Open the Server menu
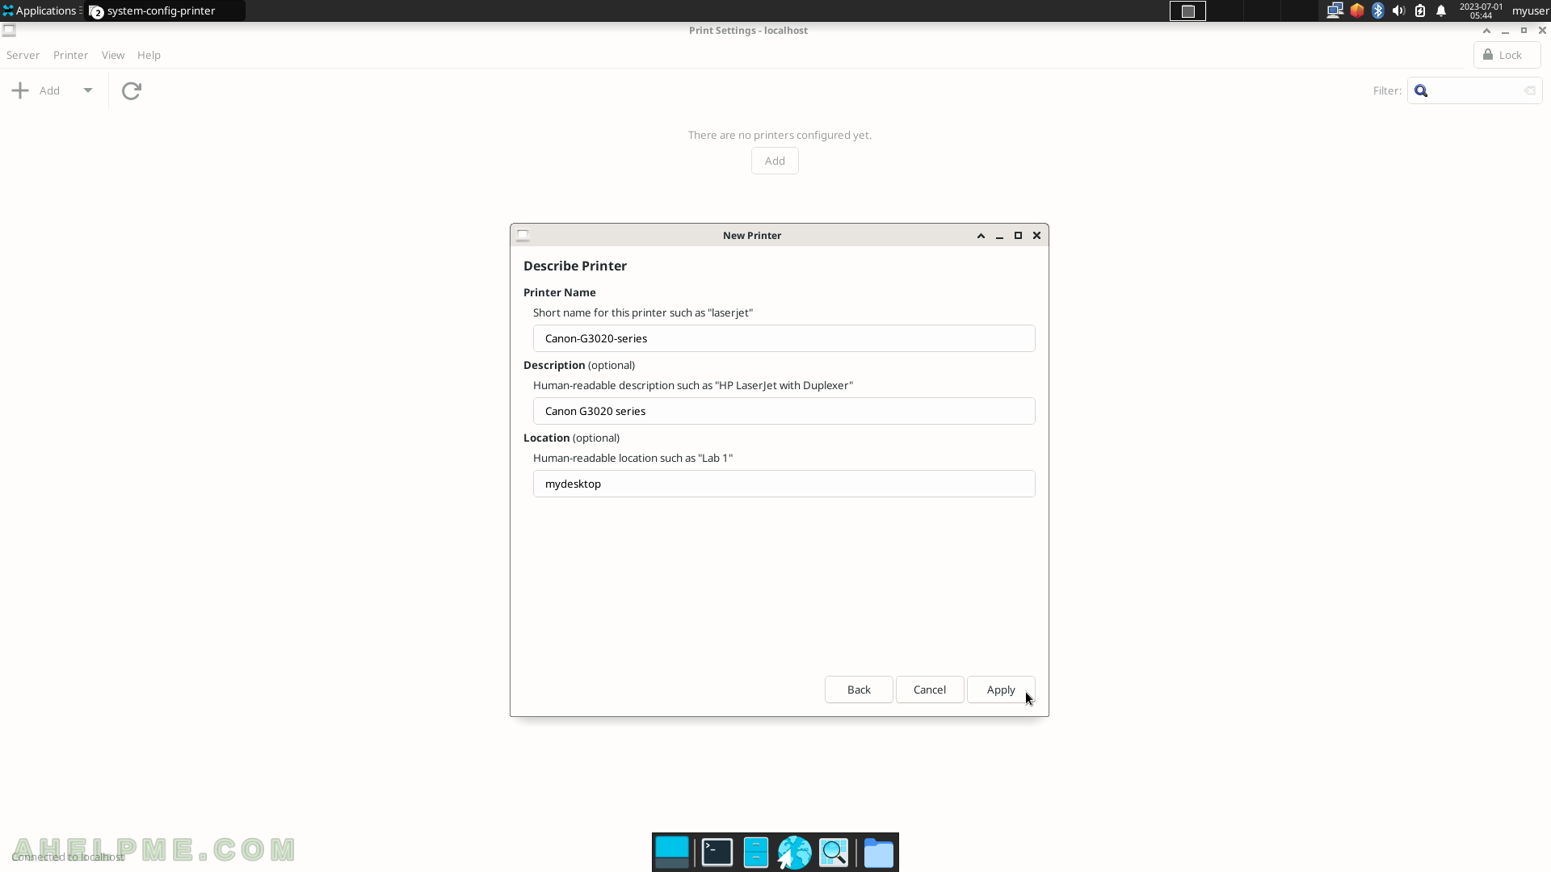Image resolution: width=1551 pixels, height=872 pixels. [23, 55]
